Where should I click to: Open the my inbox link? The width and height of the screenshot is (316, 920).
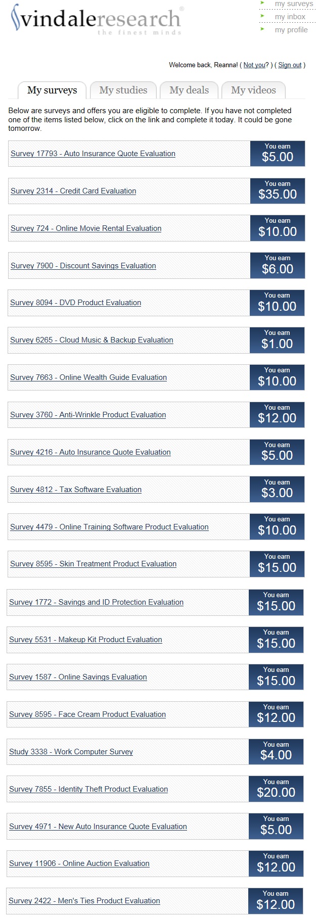coord(290,17)
